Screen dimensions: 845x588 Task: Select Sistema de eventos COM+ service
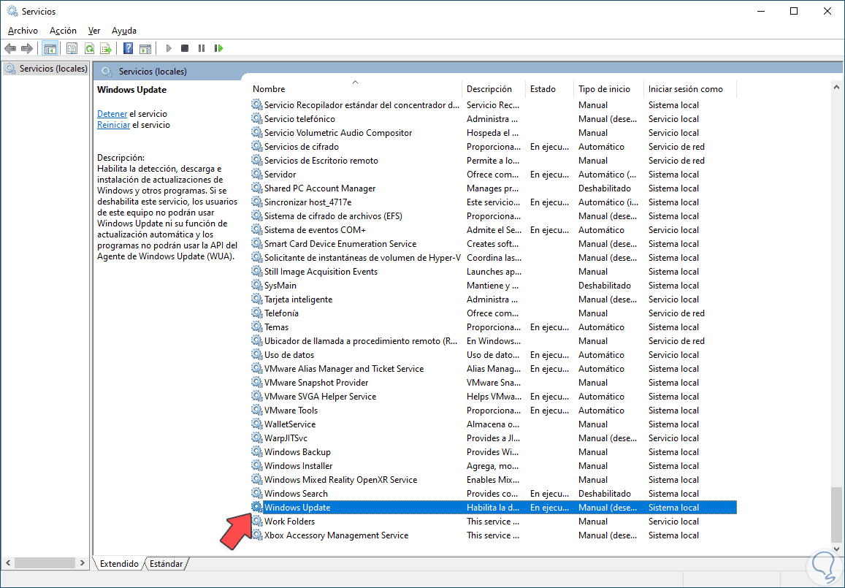[494, 229]
